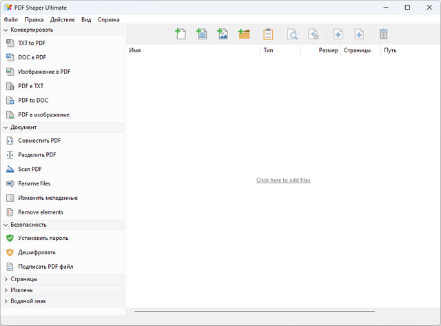Image resolution: width=441 pixels, height=326 pixels.
Task: Open the Файл menu
Action: pos(10,20)
